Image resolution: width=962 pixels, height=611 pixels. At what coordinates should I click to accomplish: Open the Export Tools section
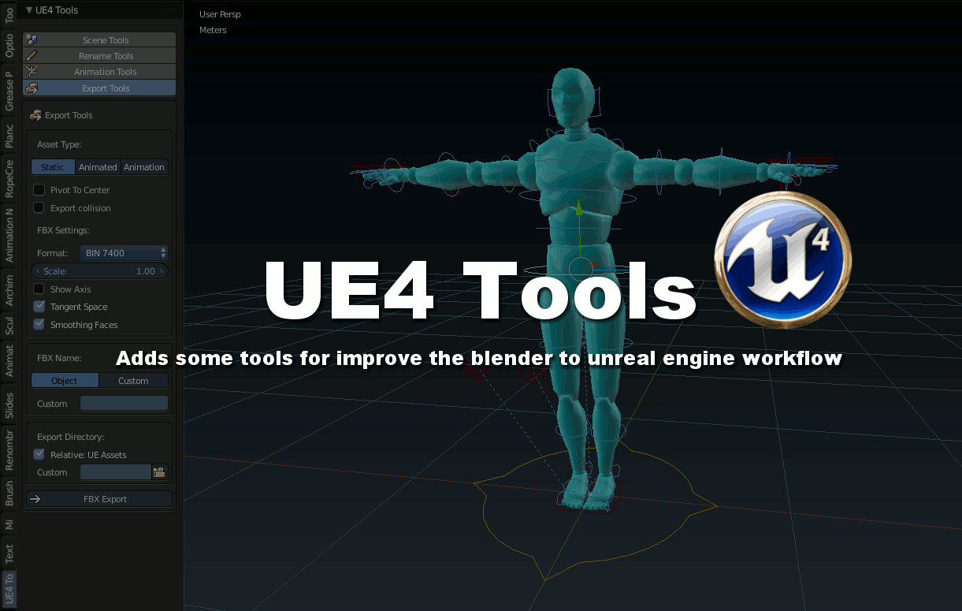pos(99,88)
